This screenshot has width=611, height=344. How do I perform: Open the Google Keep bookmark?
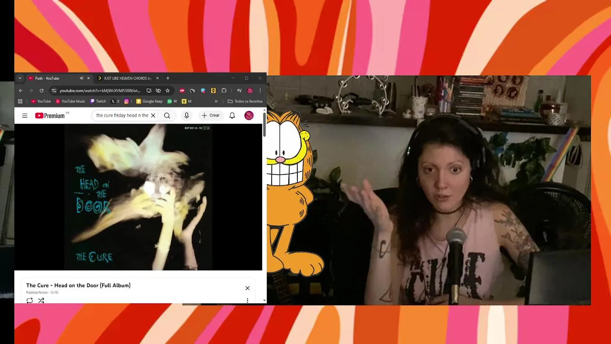(149, 101)
